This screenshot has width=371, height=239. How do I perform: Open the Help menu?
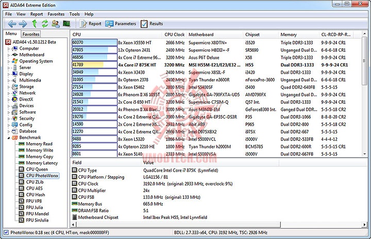89,14
